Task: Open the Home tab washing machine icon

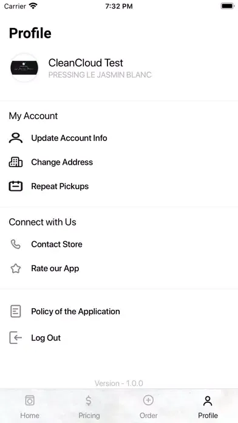Action: [30, 401]
